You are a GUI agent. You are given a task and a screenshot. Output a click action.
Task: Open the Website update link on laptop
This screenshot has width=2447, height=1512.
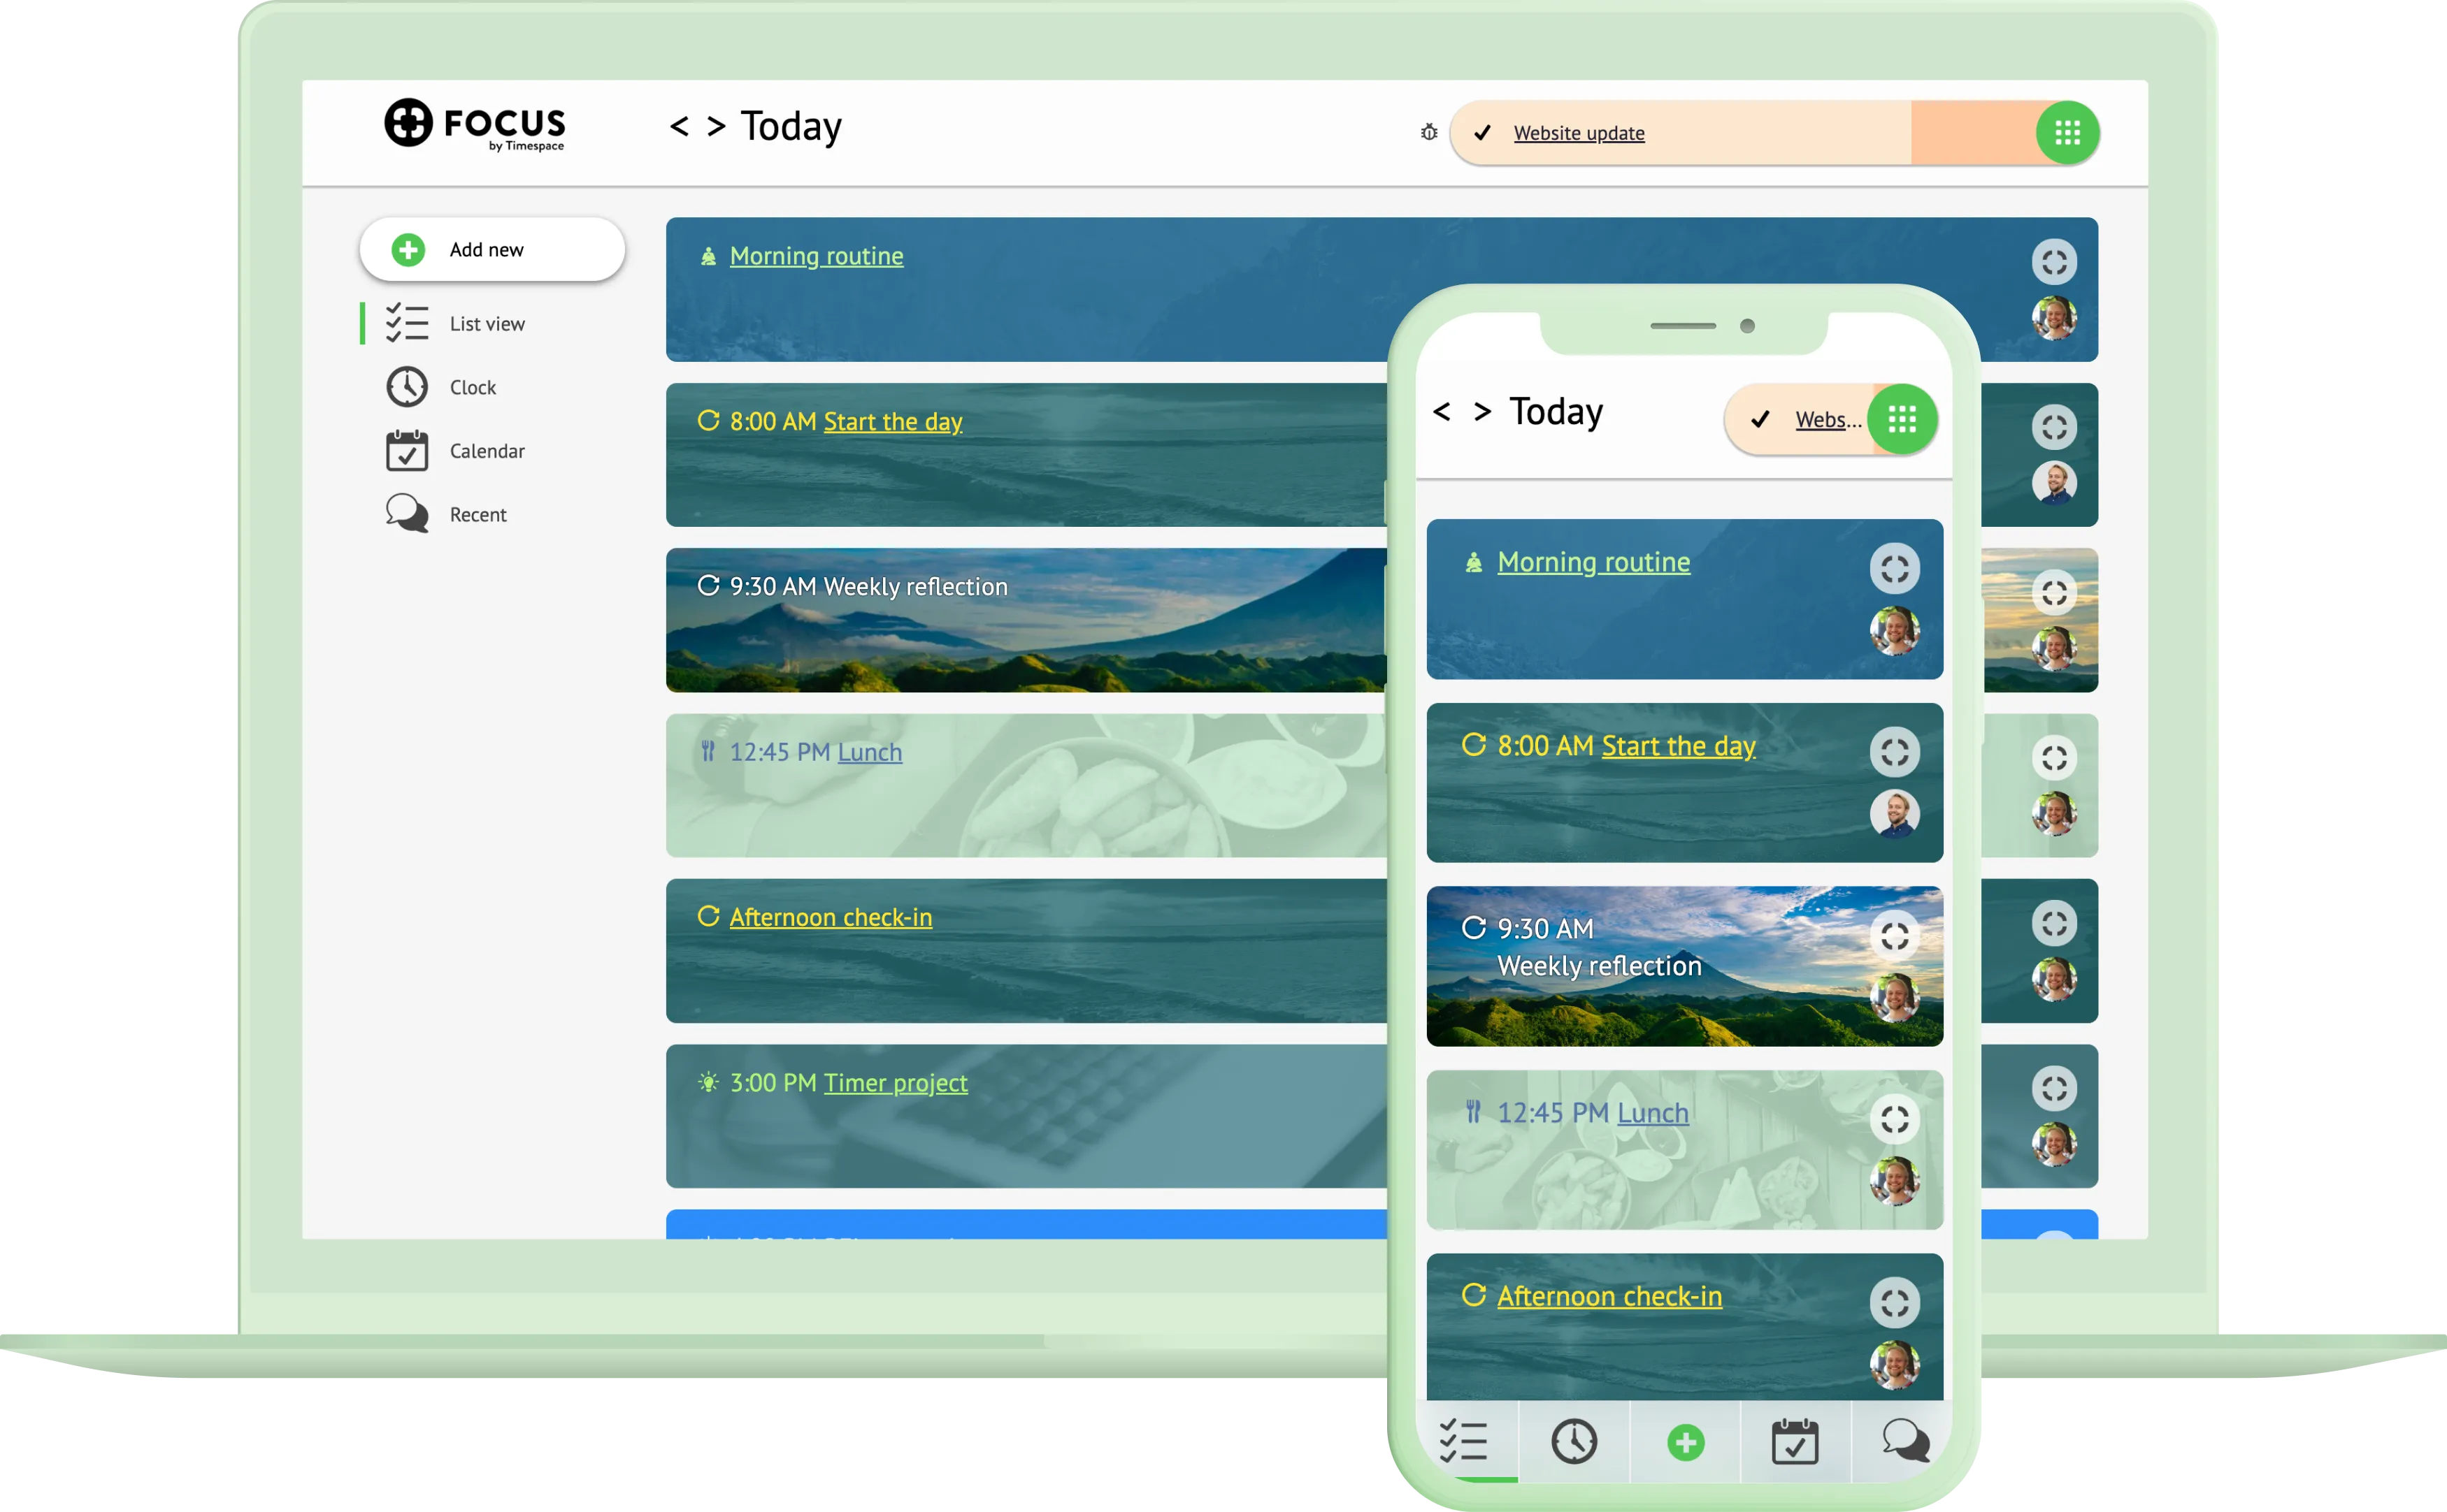click(x=1579, y=133)
